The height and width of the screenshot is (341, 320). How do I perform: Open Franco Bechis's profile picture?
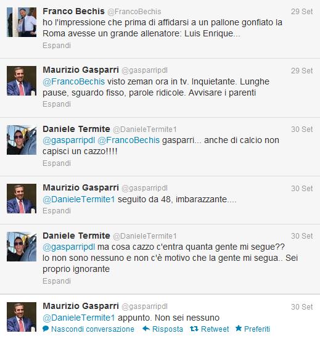click(x=22, y=22)
